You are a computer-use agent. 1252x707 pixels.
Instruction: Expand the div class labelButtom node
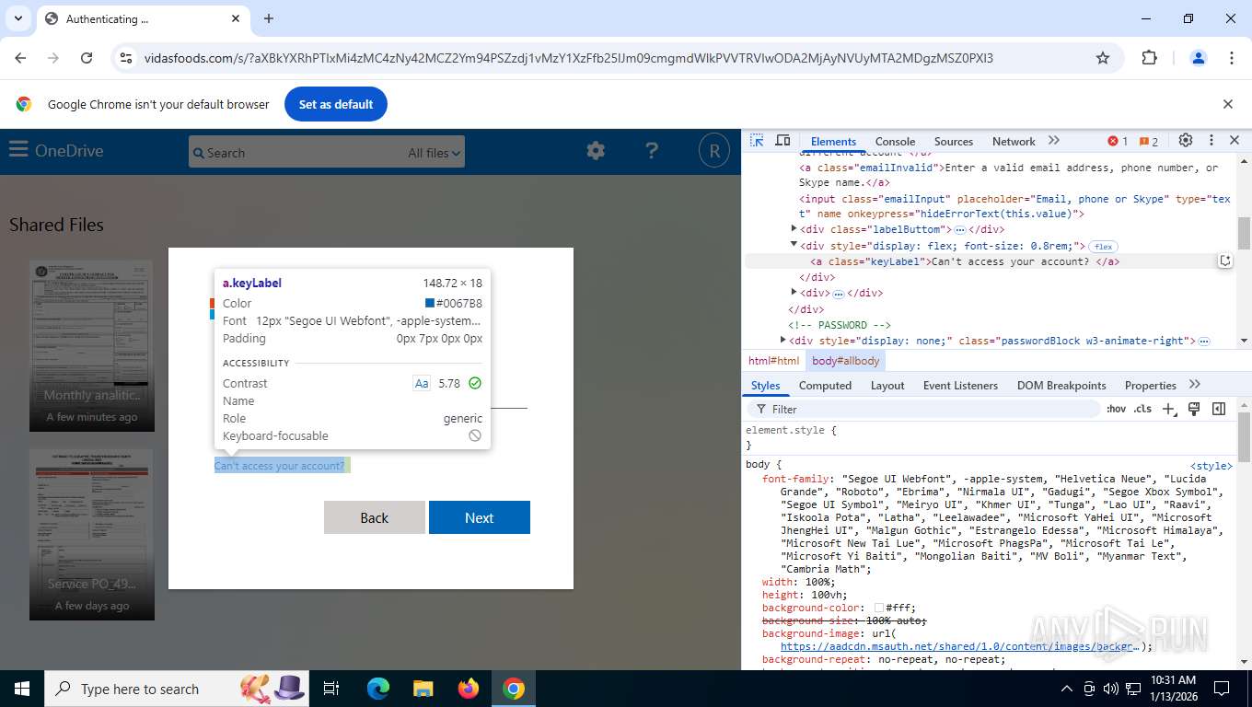tap(794, 229)
